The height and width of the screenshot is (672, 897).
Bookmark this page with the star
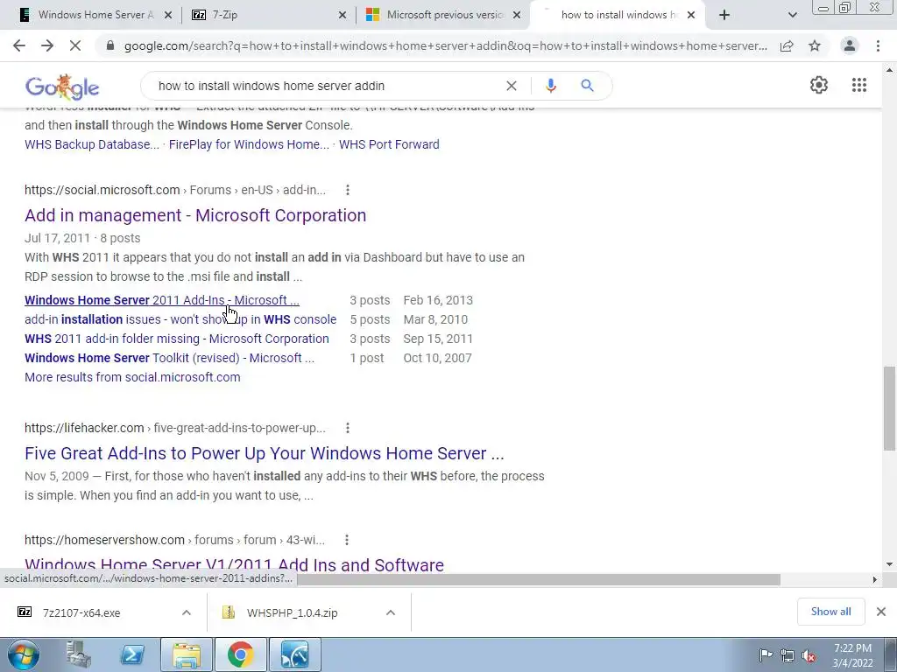click(815, 45)
